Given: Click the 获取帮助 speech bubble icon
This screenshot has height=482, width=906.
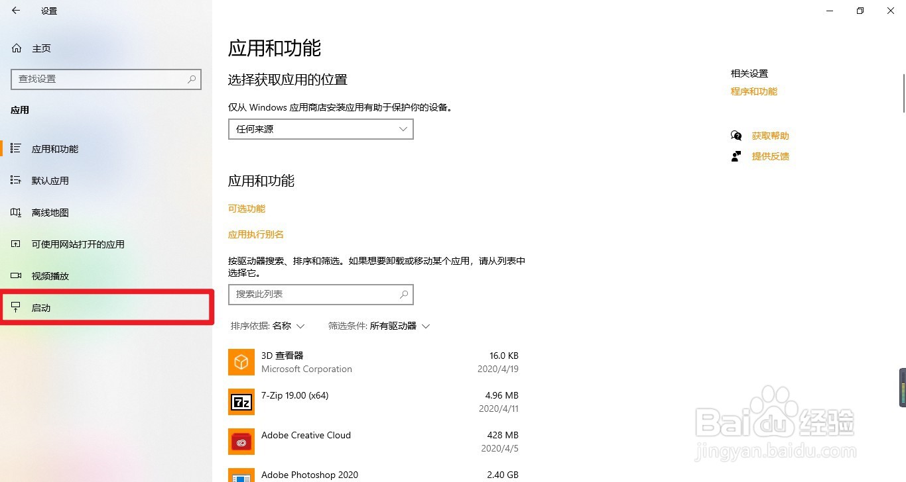Looking at the screenshot, I should coord(736,135).
